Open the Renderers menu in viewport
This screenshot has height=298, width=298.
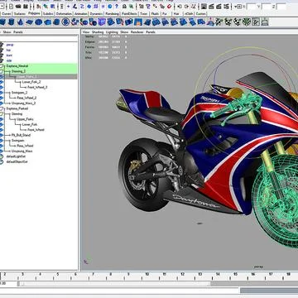137,32
